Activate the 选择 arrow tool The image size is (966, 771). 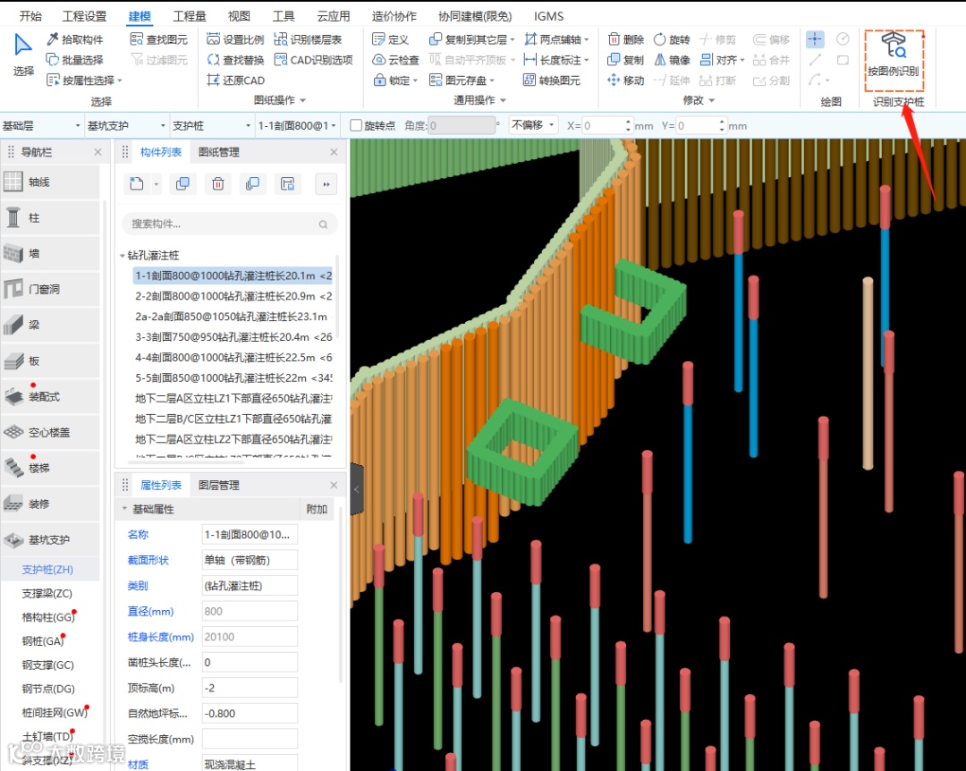(x=23, y=55)
